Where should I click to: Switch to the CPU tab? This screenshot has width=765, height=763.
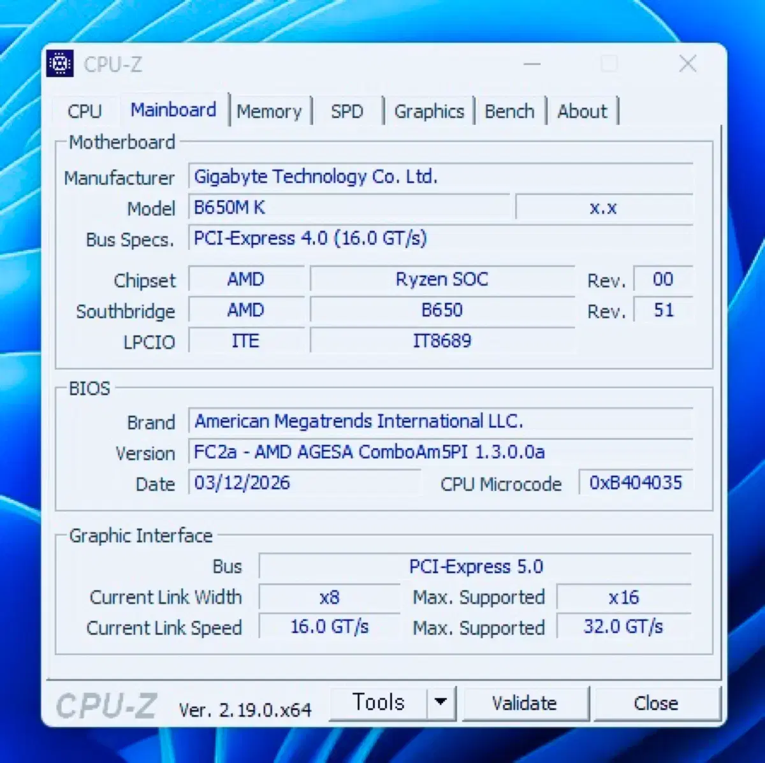point(85,111)
